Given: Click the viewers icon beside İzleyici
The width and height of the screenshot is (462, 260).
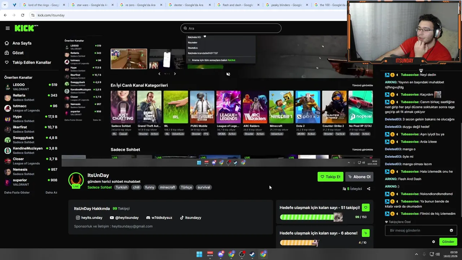Looking at the screenshot, I should coord(344,188).
